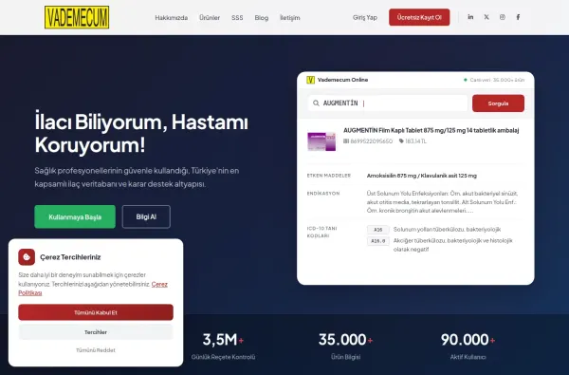Click ETKEN MADDELER label

(x=329, y=176)
